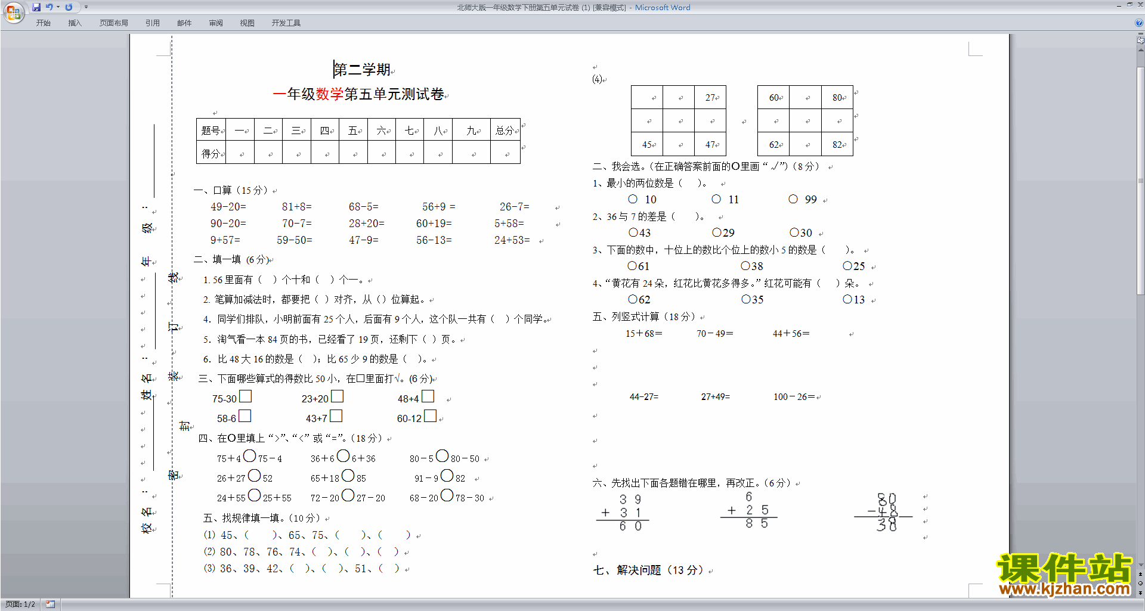
Task: Open the round Office button menu
Action: pyautogui.click(x=13, y=11)
